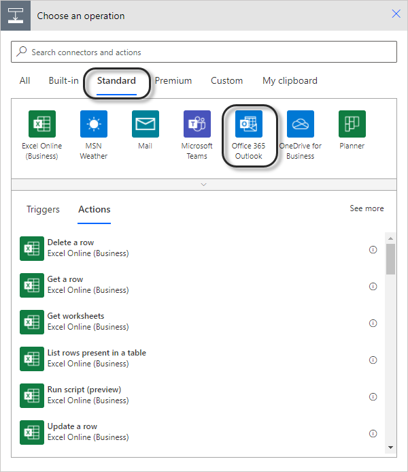This screenshot has width=408, height=472.
Task: Click the scrollbar down arrow
Action: (x=390, y=447)
